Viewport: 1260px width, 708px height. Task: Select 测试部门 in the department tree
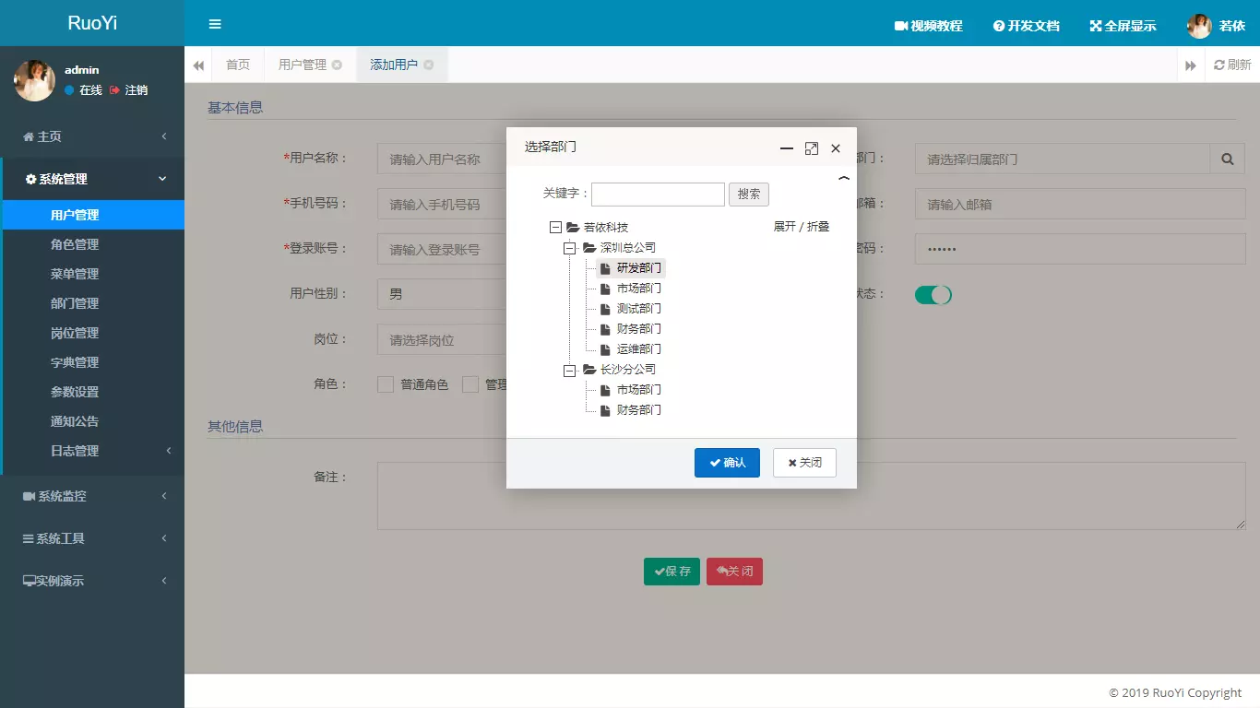[x=639, y=308]
